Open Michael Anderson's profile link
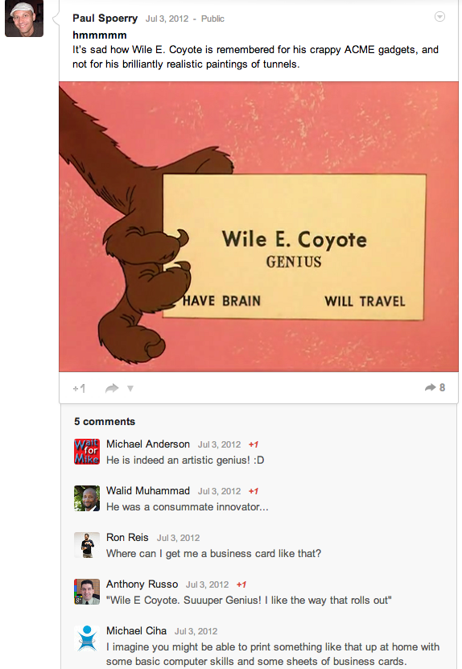The width and height of the screenshot is (462, 669). (148, 444)
